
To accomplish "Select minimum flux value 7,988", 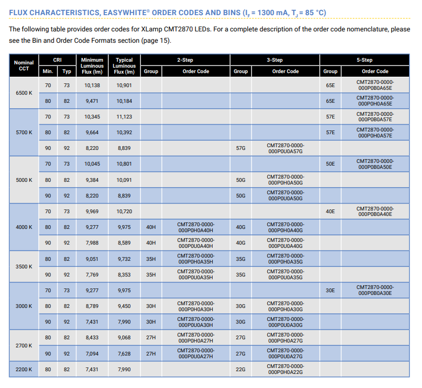I will [x=92, y=243].
